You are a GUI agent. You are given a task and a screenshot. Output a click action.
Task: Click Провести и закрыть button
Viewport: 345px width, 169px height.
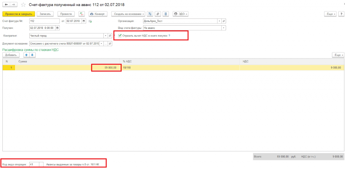19,14
